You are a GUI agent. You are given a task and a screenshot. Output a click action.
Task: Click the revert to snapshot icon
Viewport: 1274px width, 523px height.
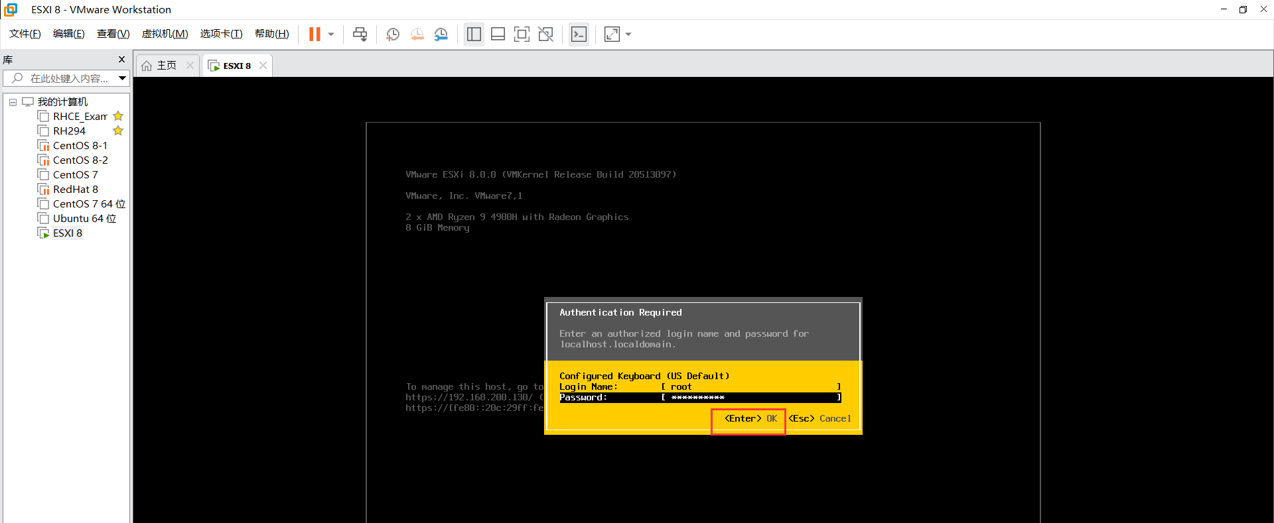click(x=417, y=34)
